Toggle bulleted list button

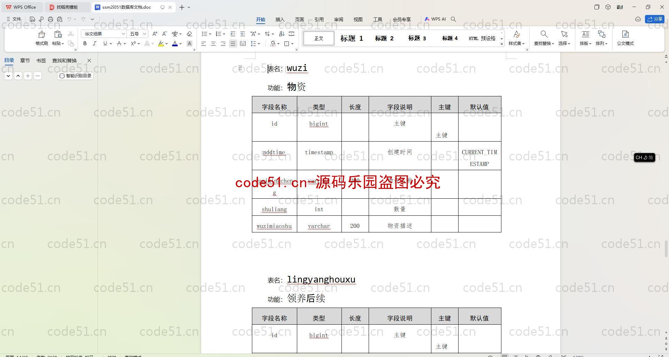tap(205, 34)
